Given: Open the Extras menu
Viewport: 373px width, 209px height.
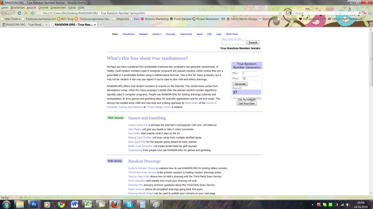Looking at the screenshot, I should pos(72,7).
